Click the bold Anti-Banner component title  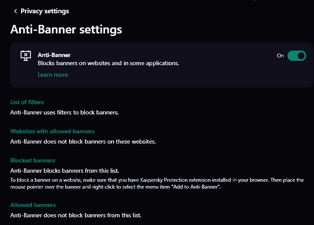pos(54,55)
